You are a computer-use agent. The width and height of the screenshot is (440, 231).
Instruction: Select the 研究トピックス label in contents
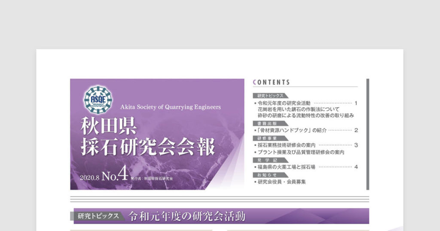pos(268,96)
